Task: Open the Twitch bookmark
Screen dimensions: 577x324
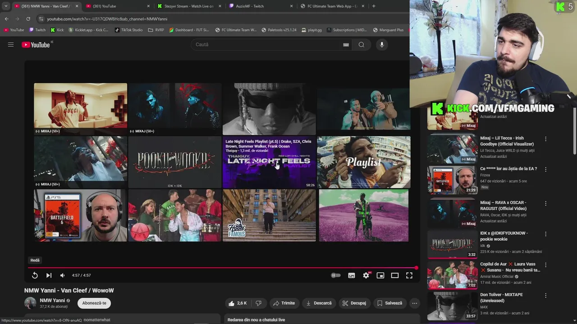Action: 37,30
